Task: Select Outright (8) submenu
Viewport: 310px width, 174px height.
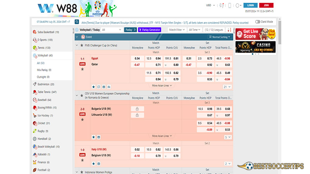Action: 43,77
